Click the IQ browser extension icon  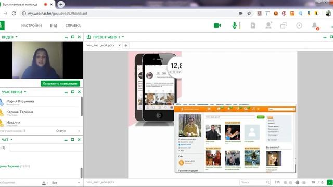click(x=300, y=13)
